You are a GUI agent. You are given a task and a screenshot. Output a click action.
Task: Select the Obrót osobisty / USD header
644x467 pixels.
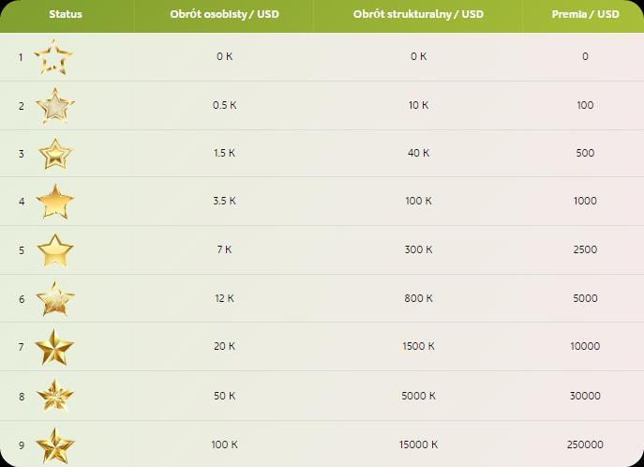(x=224, y=14)
